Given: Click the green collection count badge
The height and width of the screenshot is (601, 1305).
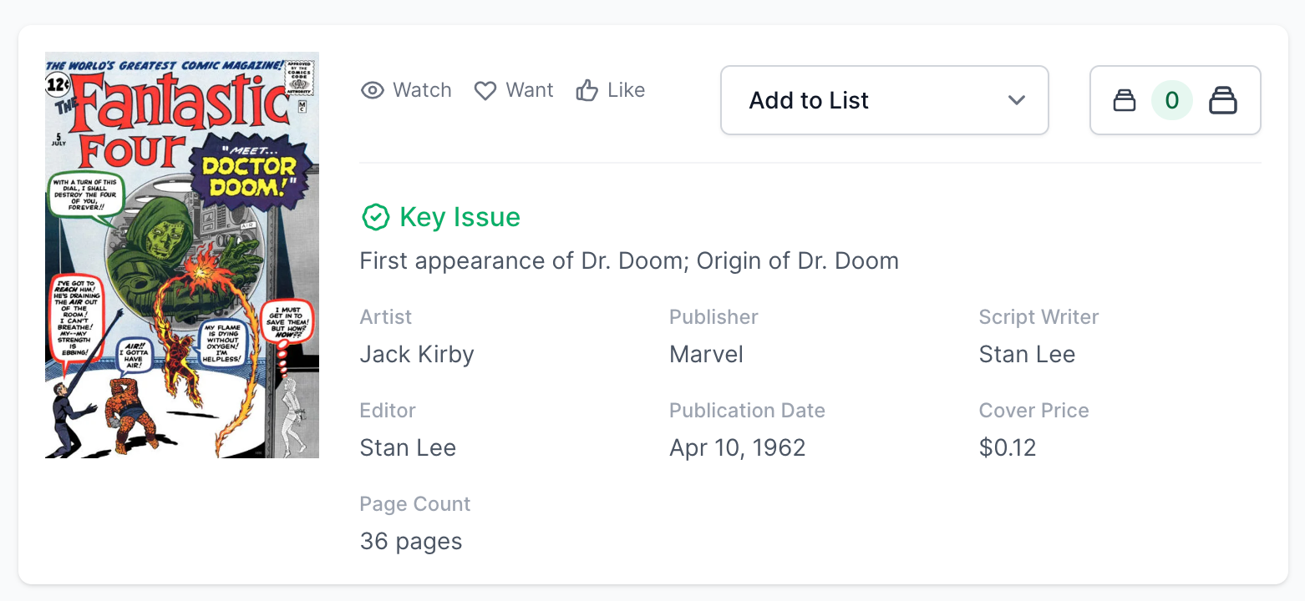Looking at the screenshot, I should [1172, 101].
